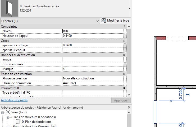Viewport: 196px width, 127px height.
Task: Click properties panel scroll down arrow
Action: [x=129, y=95]
